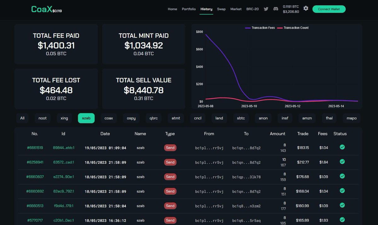
Task: Open transaction number #6661519
Action: [x=35, y=148]
